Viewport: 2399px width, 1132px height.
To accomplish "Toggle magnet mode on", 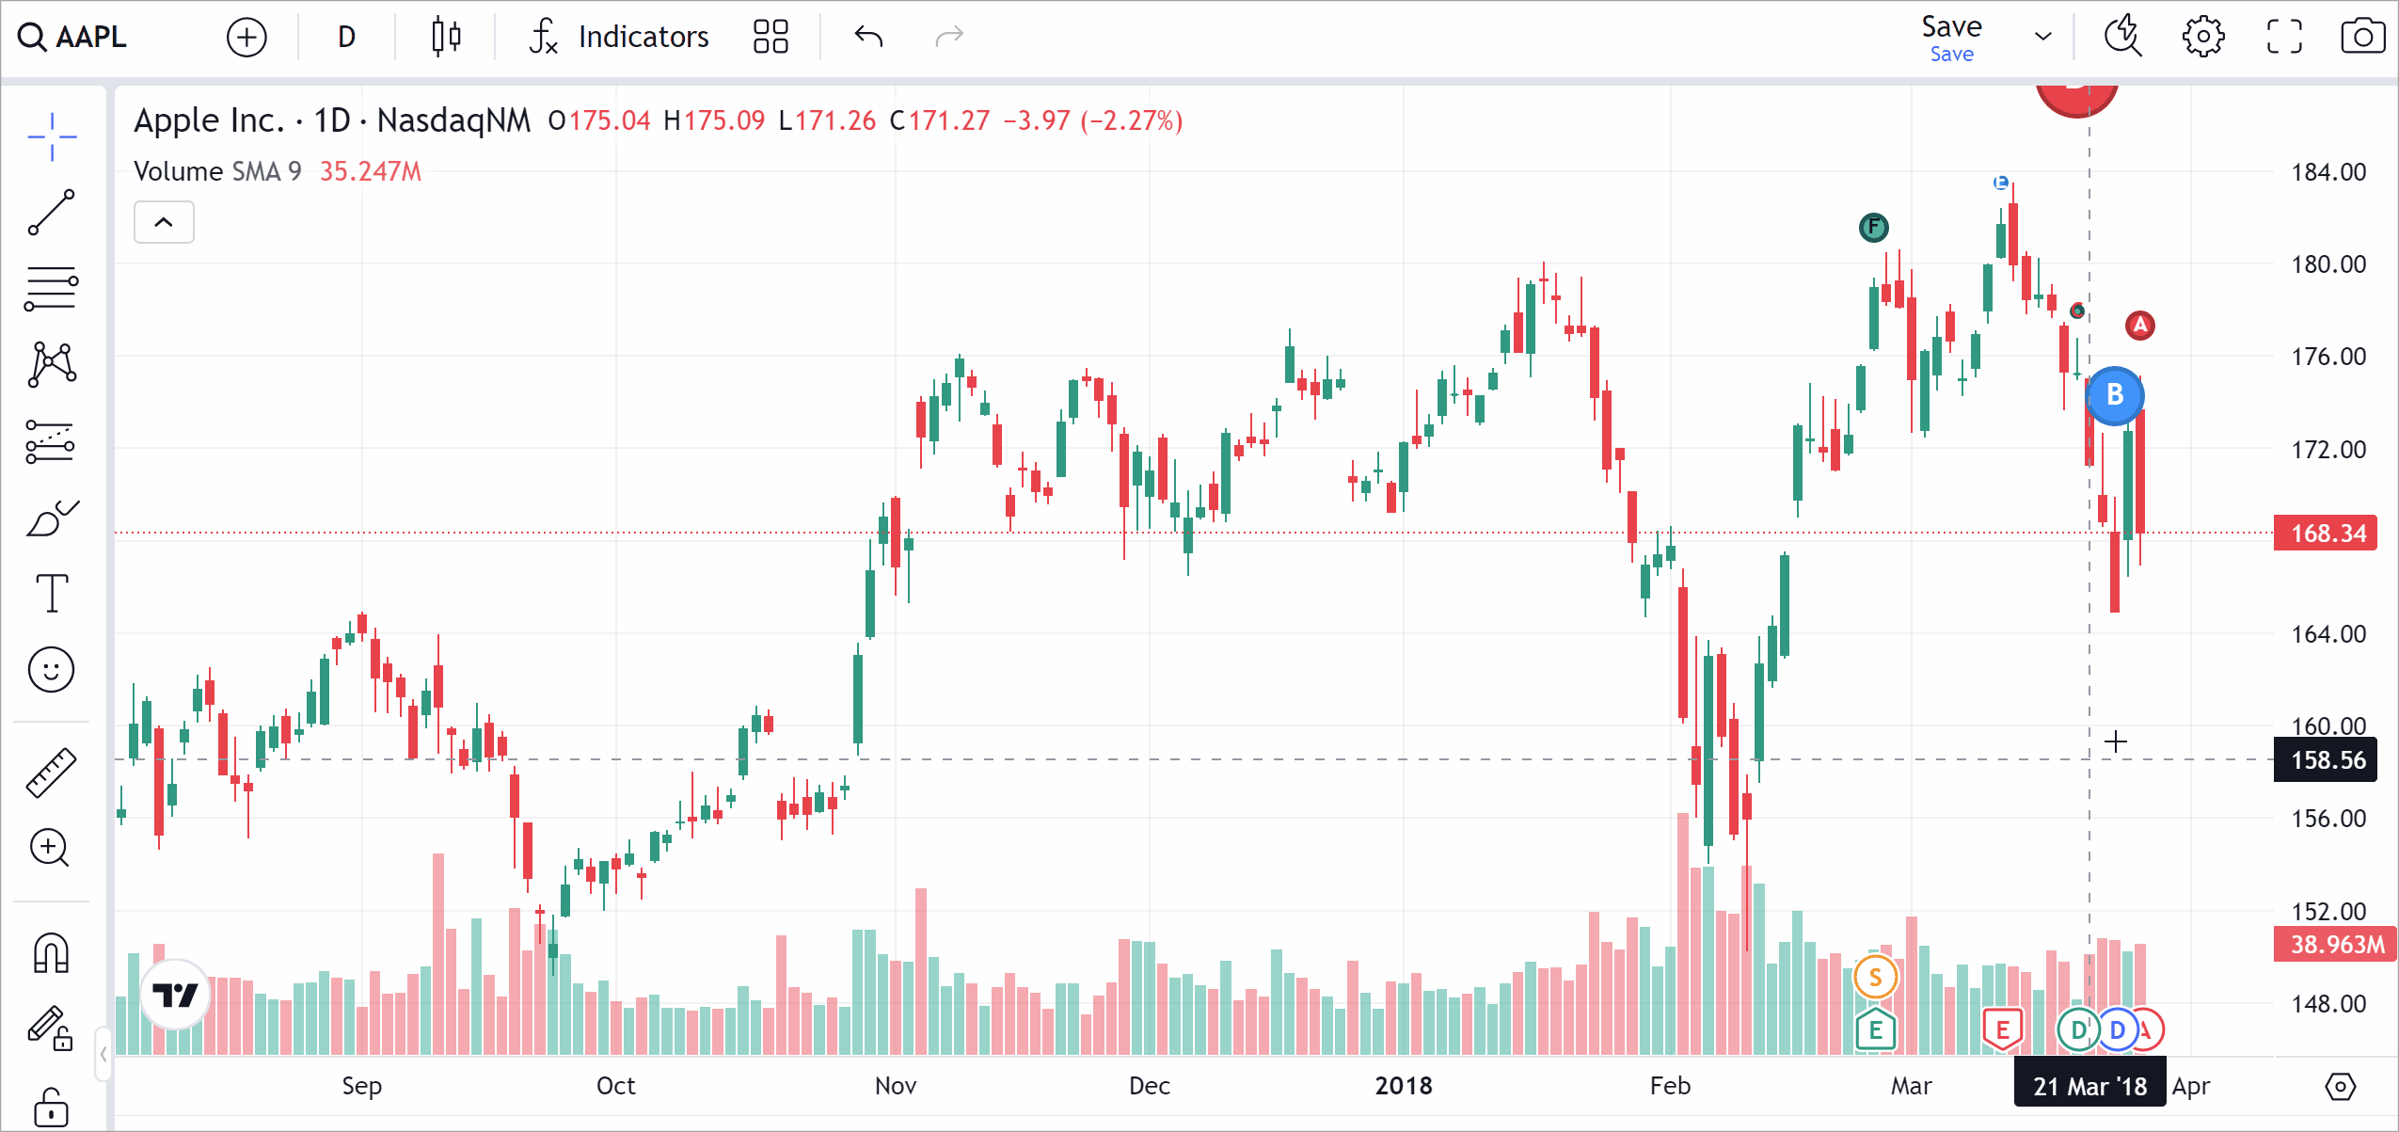I will click(x=52, y=952).
